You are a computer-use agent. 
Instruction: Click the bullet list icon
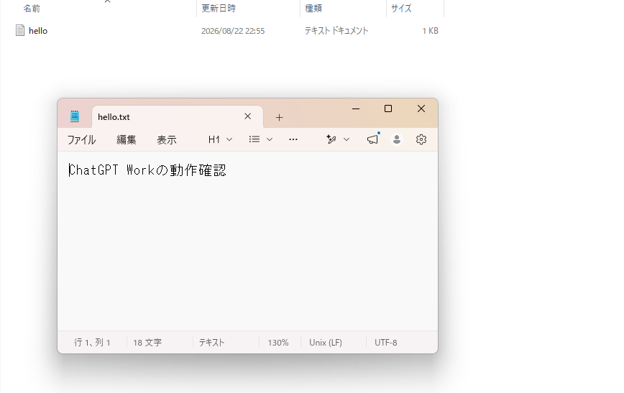(x=254, y=139)
